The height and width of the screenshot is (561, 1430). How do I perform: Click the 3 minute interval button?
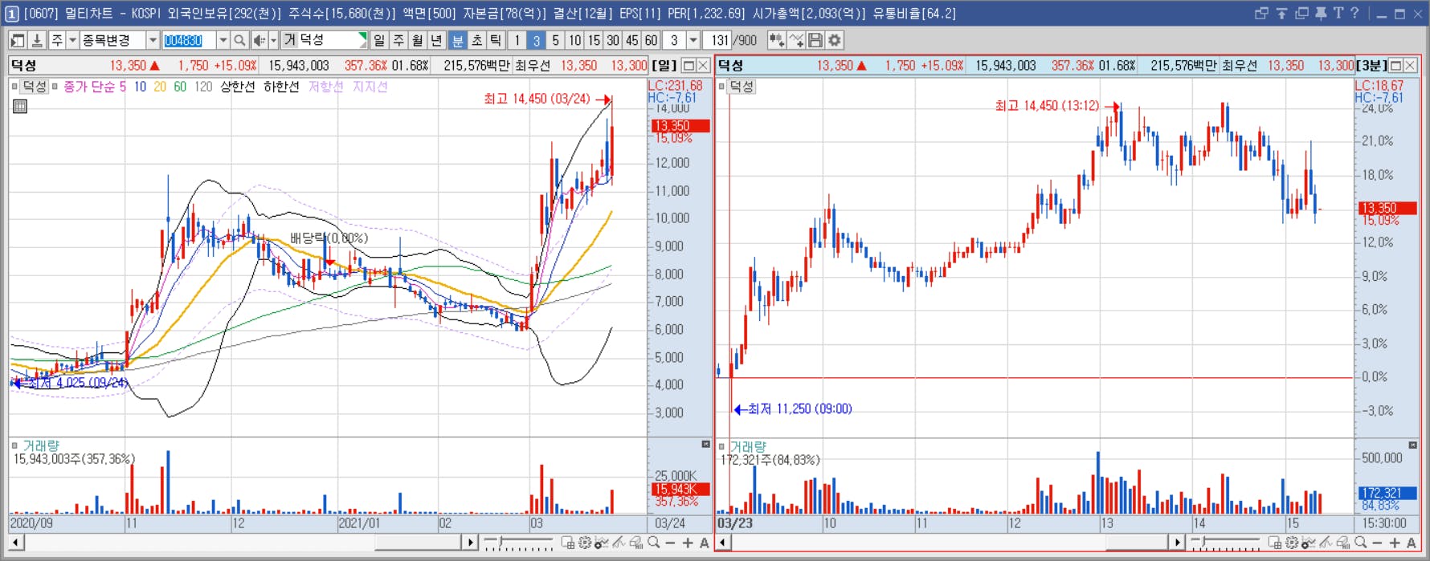[536, 40]
